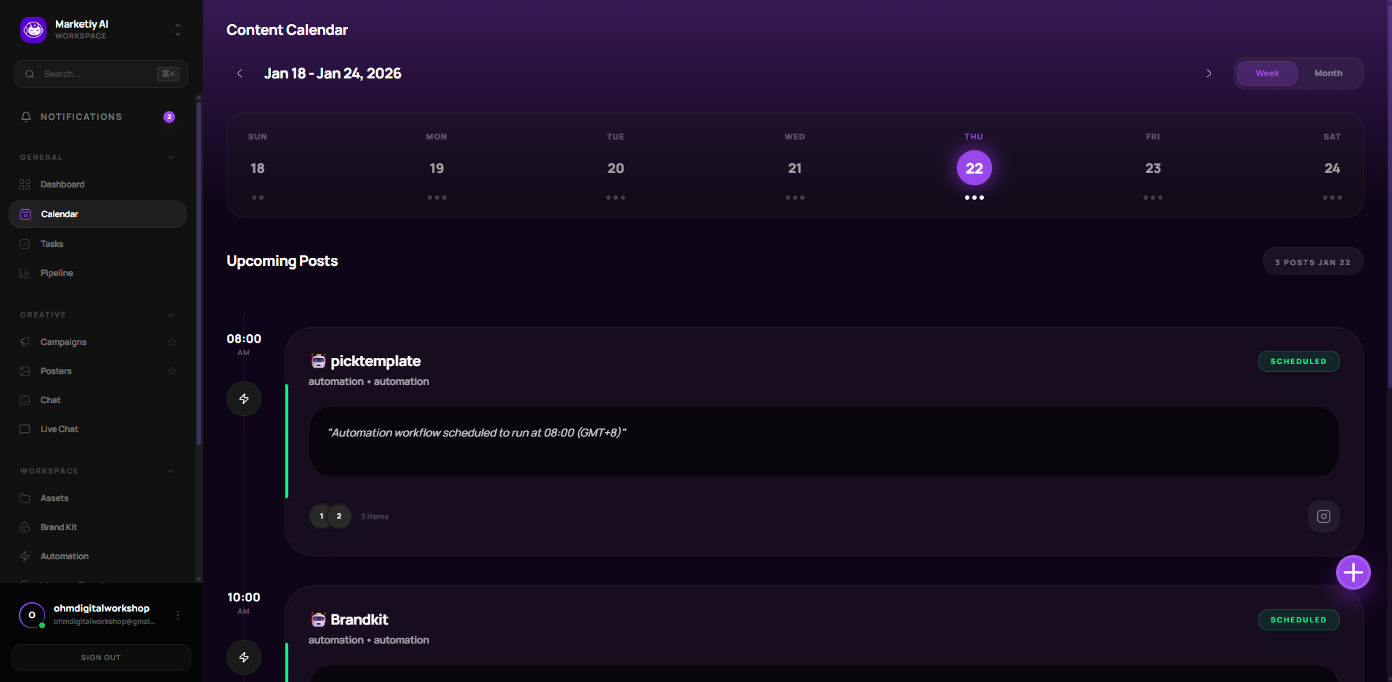This screenshot has width=1392, height=682.
Task: Select the Dashboard icon in sidebar
Action: [x=25, y=184]
